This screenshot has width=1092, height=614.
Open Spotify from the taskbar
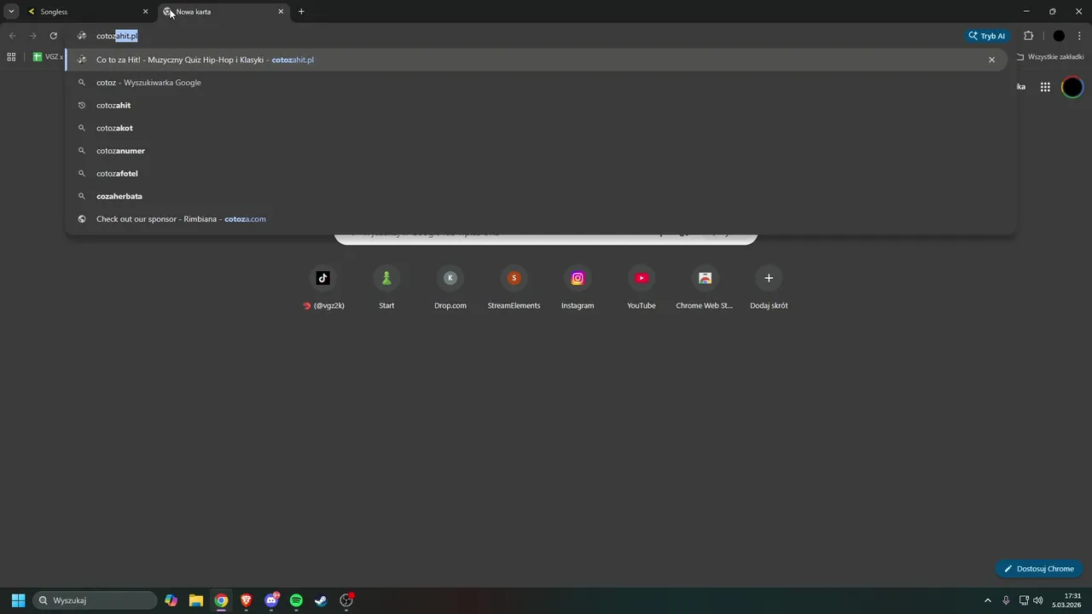[296, 600]
